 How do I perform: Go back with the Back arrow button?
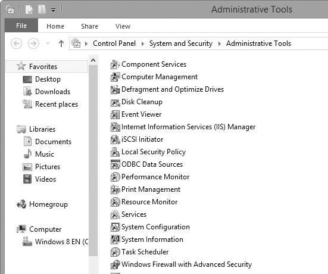[16, 43]
